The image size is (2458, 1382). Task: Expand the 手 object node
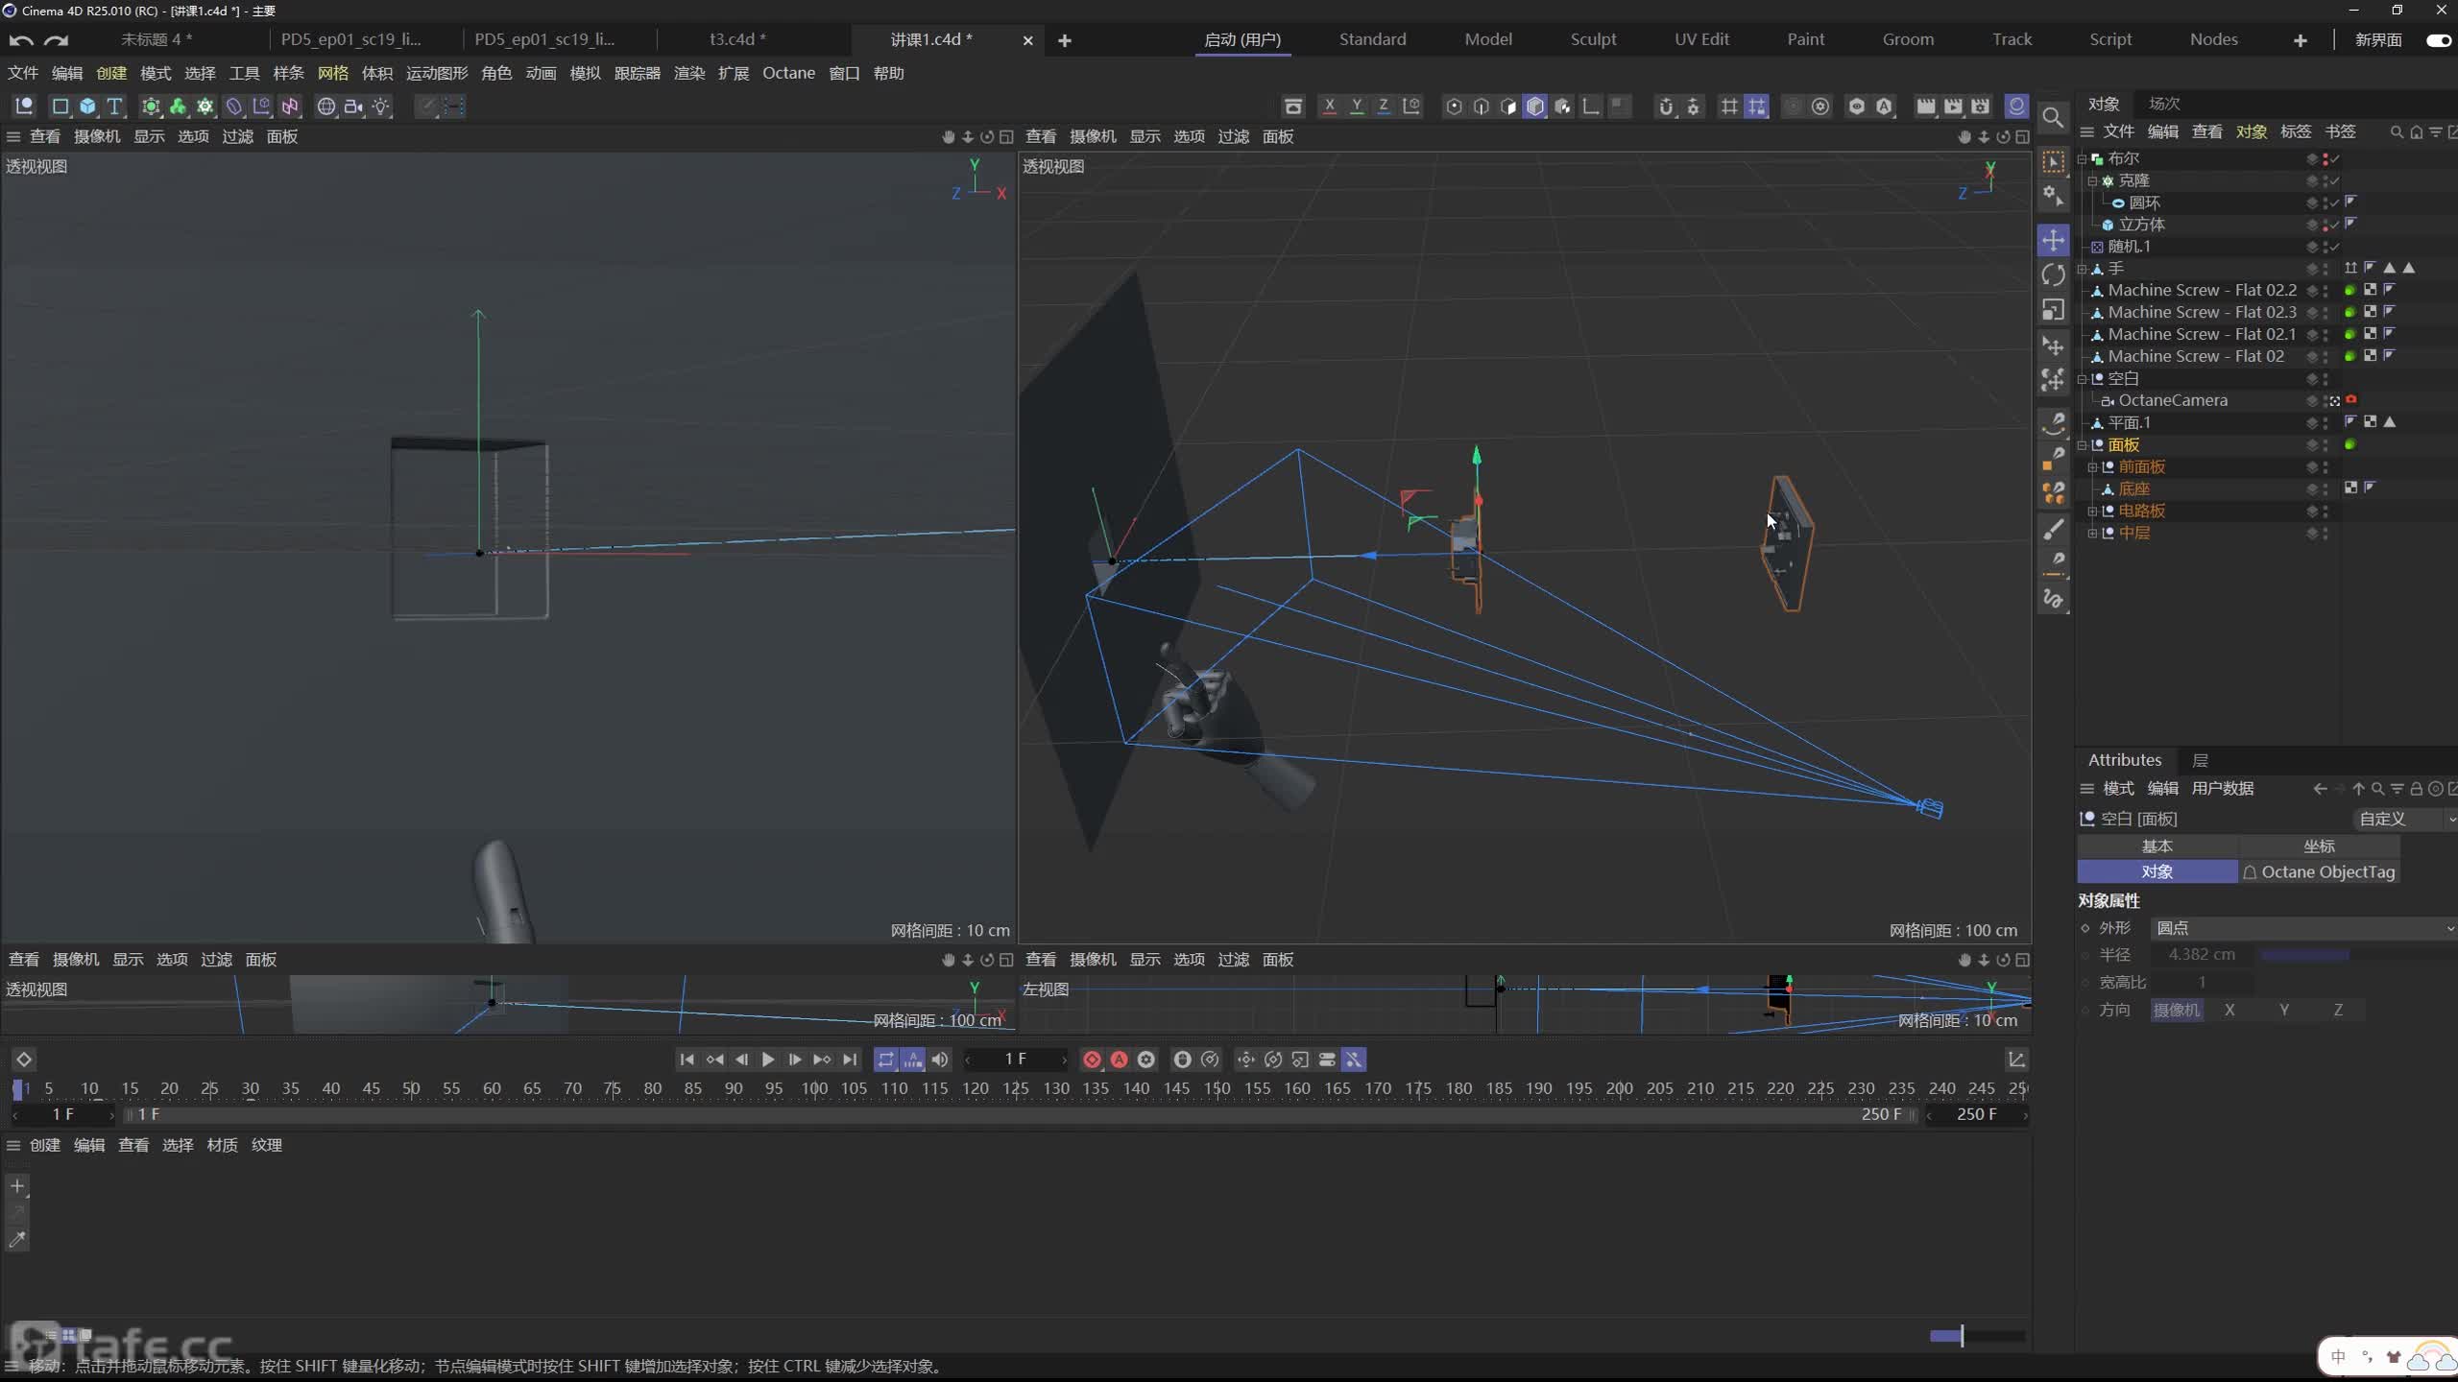click(x=2083, y=269)
